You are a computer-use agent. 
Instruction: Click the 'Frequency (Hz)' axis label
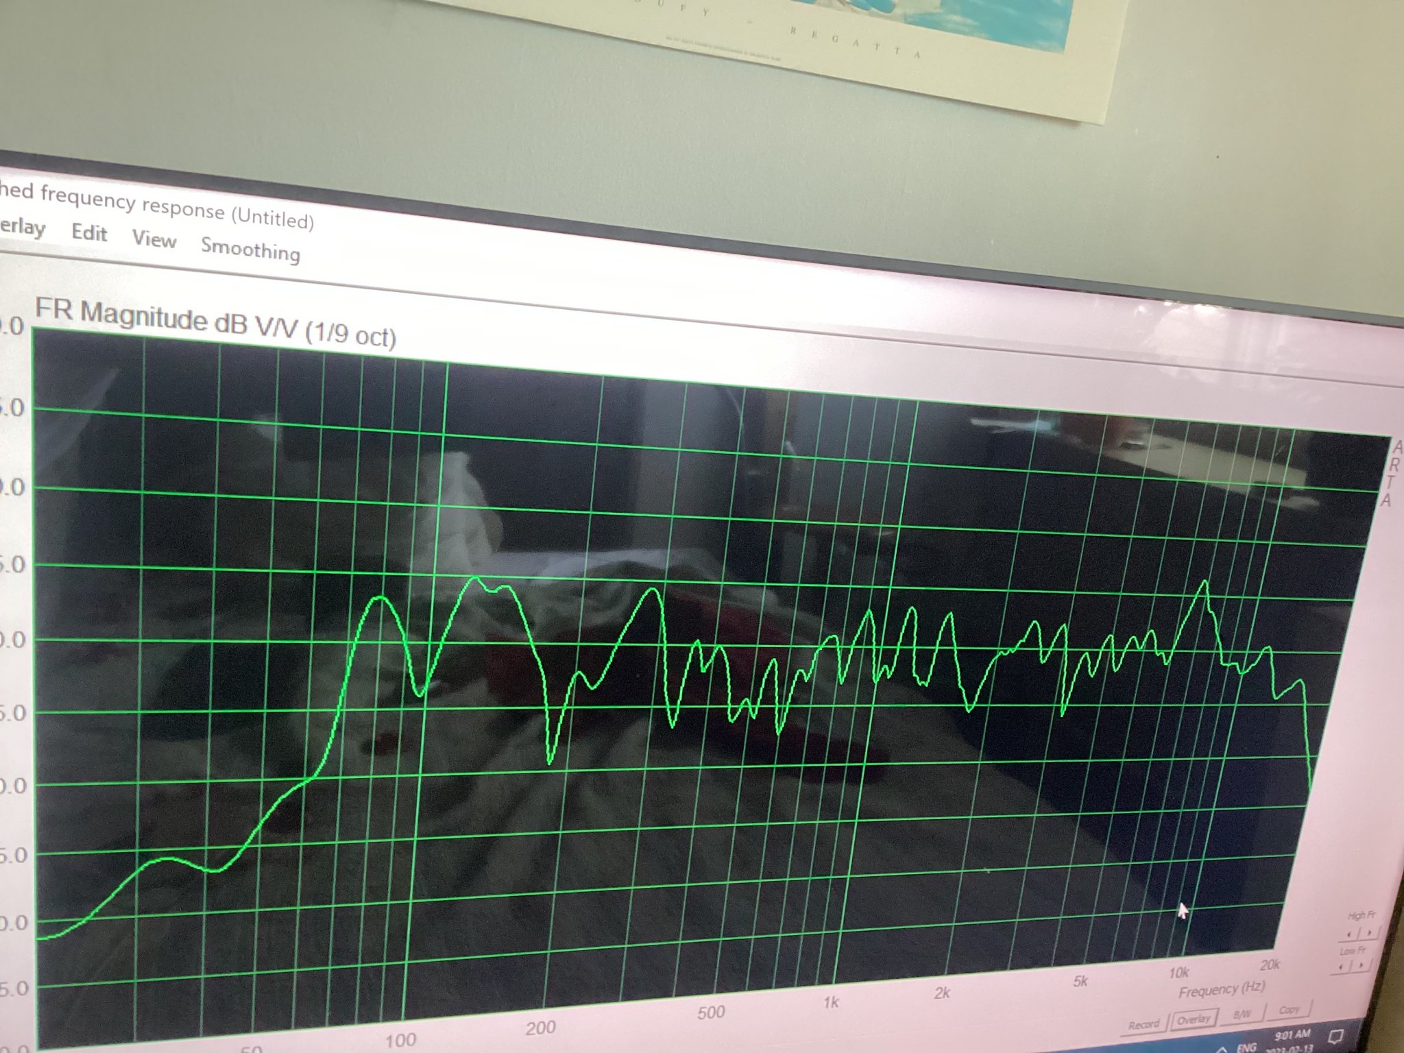(1222, 991)
